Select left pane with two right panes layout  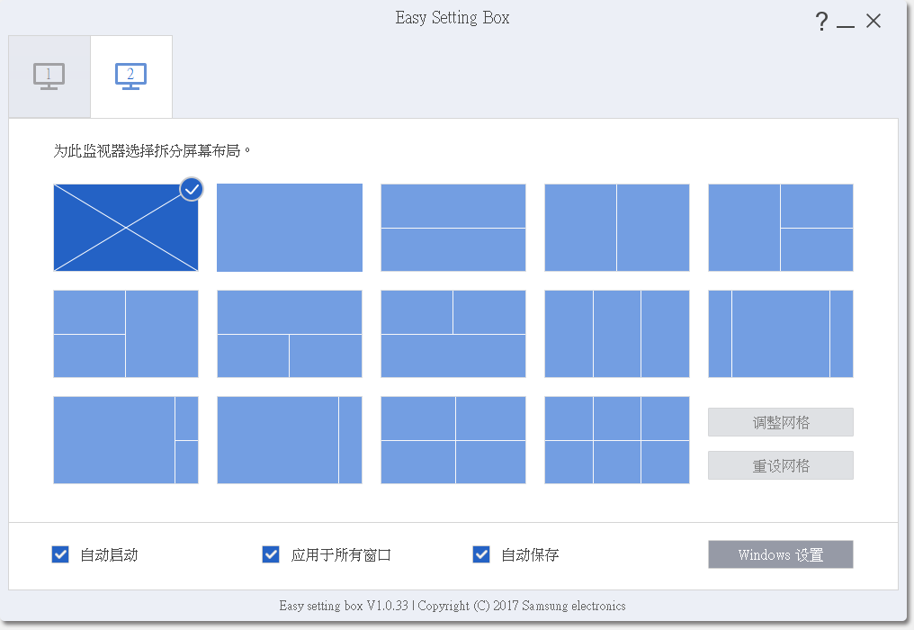[x=781, y=228]
